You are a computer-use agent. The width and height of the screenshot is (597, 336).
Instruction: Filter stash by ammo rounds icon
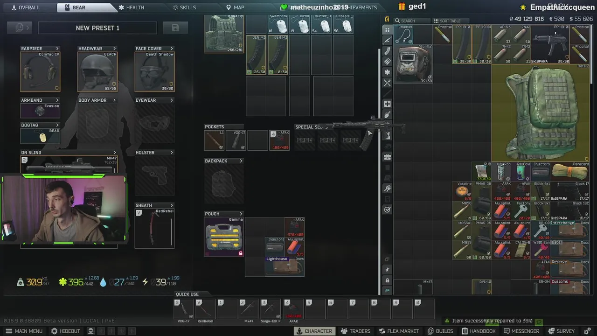pyautogui.click(x=387, y=62)
